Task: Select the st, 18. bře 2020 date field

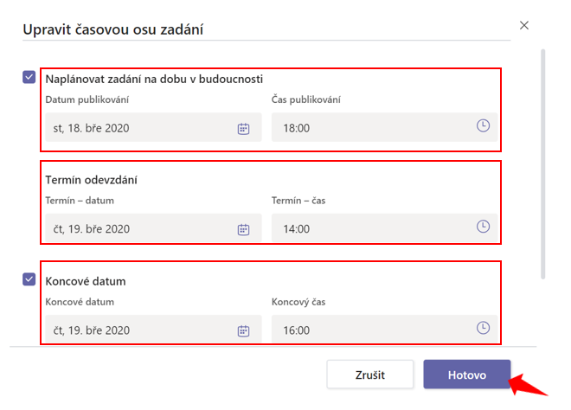Action: [153, 127]
